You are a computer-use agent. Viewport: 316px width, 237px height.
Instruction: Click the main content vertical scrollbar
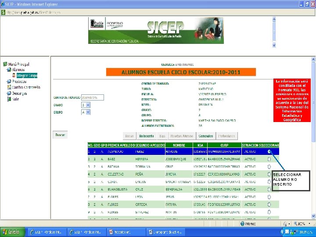click(x=313, y=138)
